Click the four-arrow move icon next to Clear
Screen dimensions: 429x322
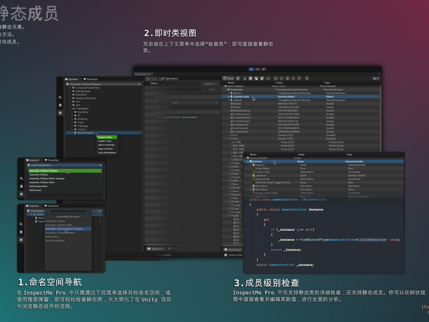click(x=238, y=78)
